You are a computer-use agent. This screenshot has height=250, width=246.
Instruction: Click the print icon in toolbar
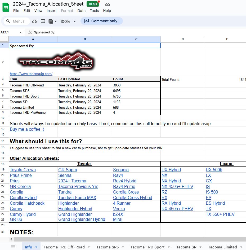[x=34, y=21]
